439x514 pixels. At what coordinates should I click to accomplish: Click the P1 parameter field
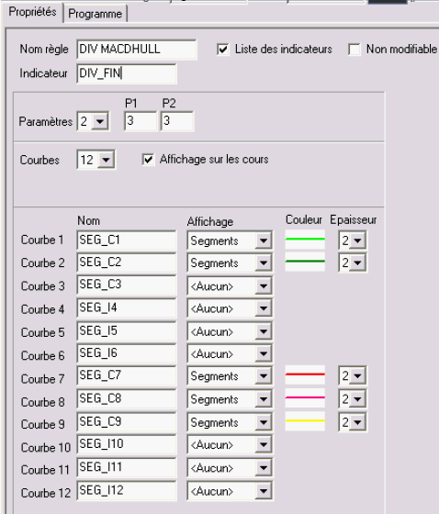[141, 121]
